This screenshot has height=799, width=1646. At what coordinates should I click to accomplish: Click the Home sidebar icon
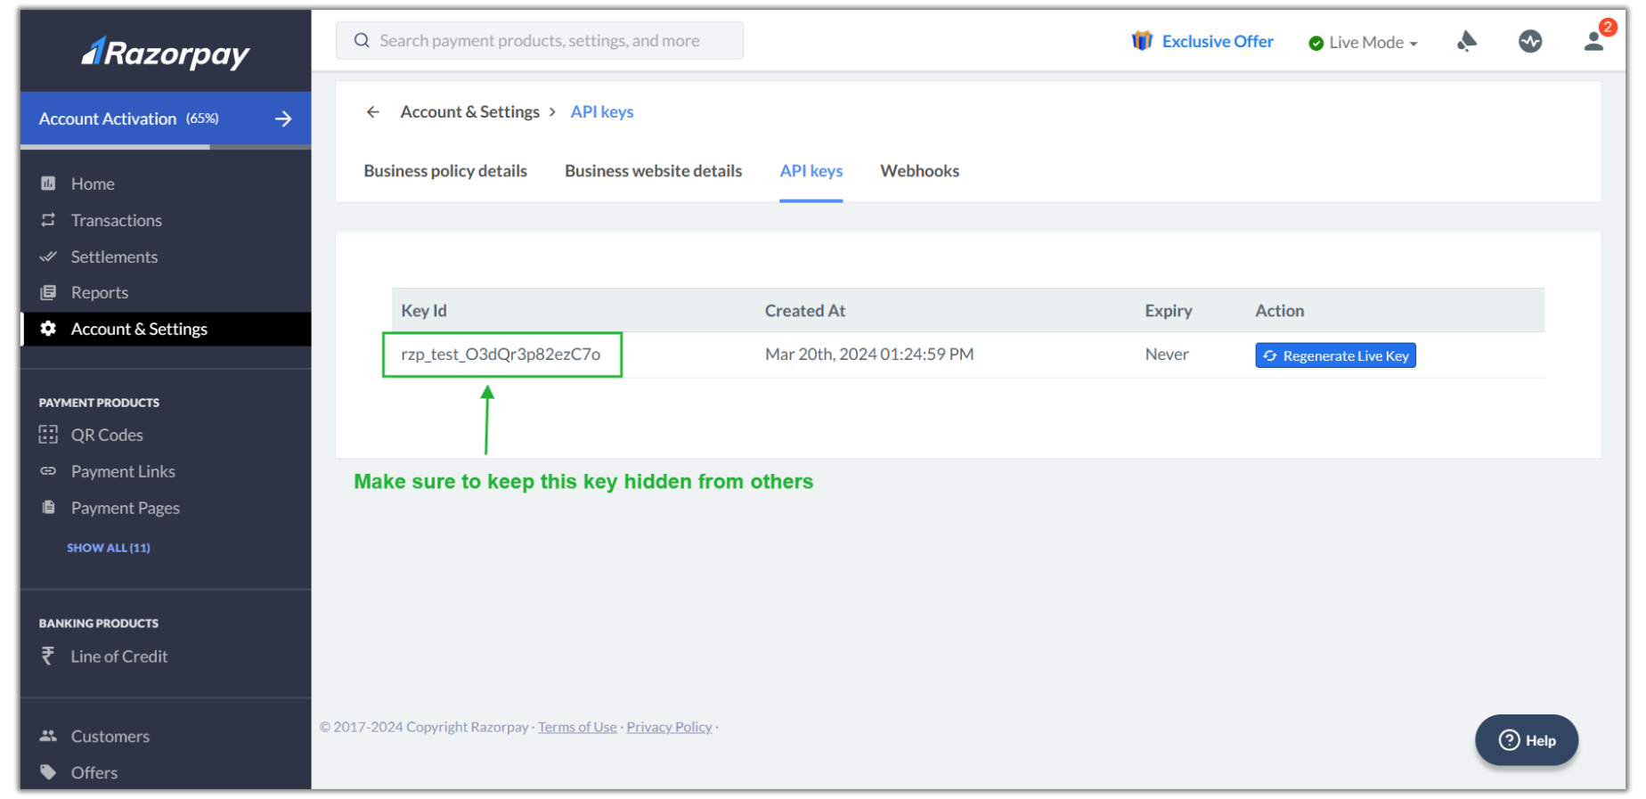(x=48, y=183)
